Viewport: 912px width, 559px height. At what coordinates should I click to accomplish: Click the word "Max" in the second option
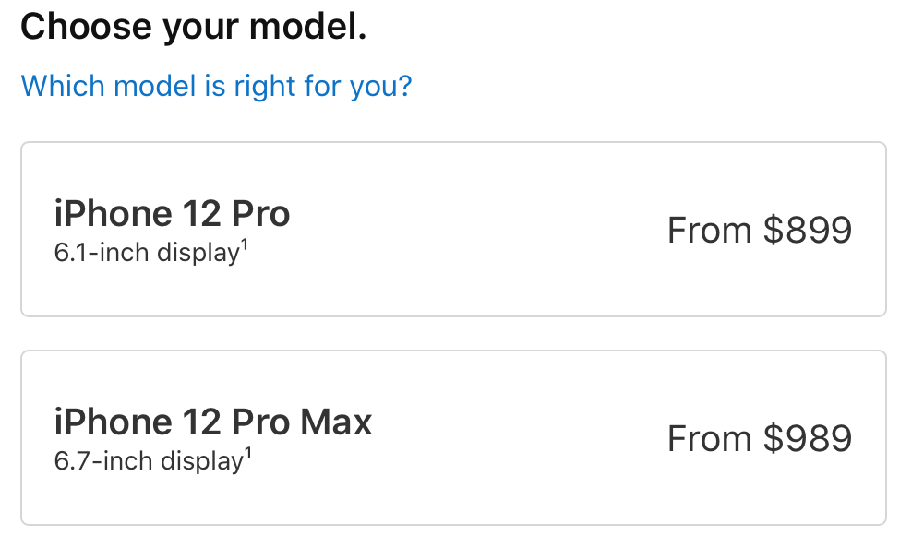pos(336,422)
